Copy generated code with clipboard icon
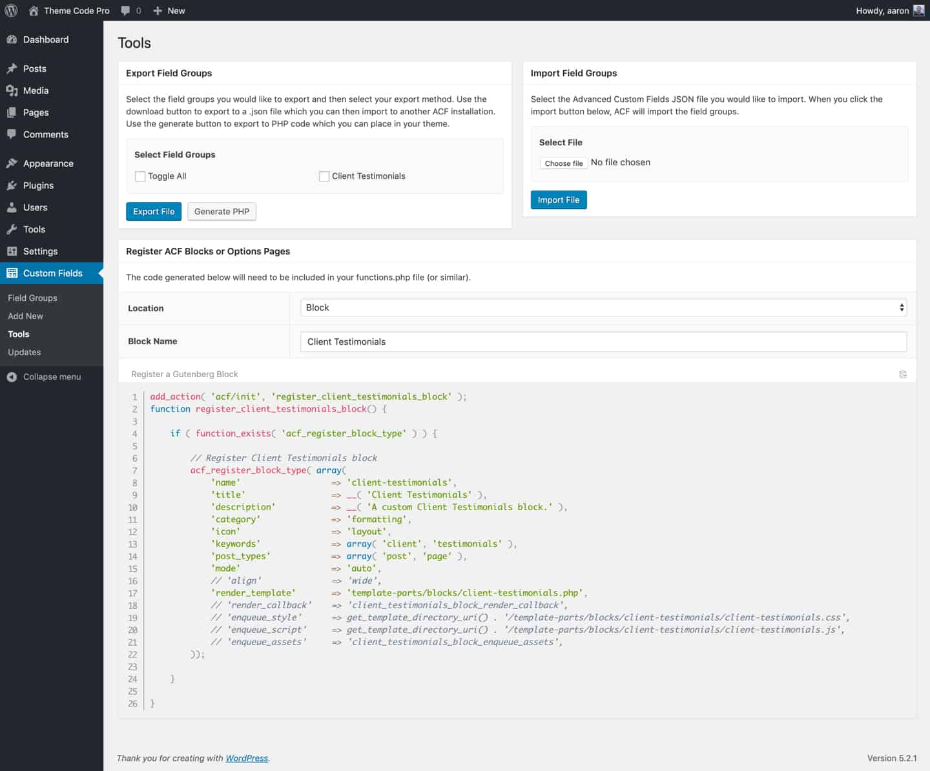The image size is (930, 771). [903, 375]
